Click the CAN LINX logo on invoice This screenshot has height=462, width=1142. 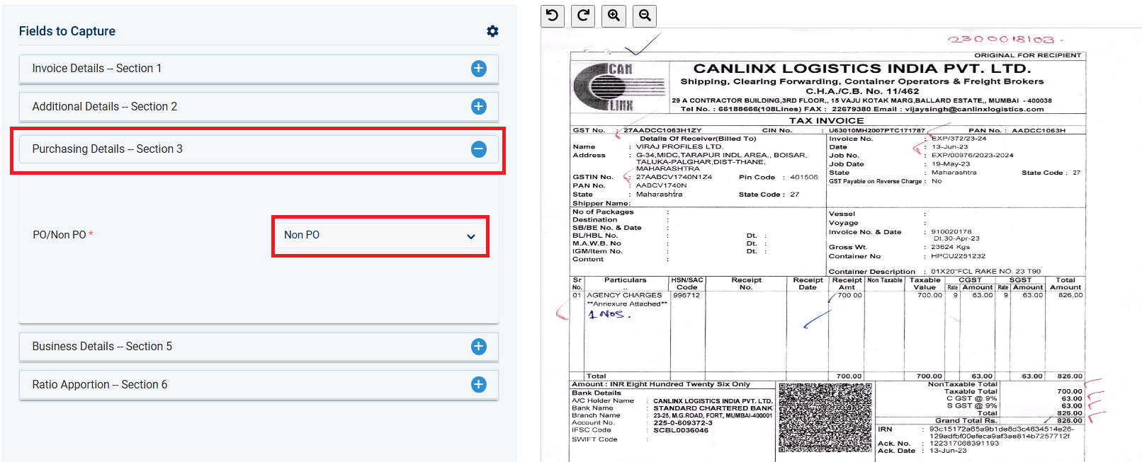pos(618,87)
